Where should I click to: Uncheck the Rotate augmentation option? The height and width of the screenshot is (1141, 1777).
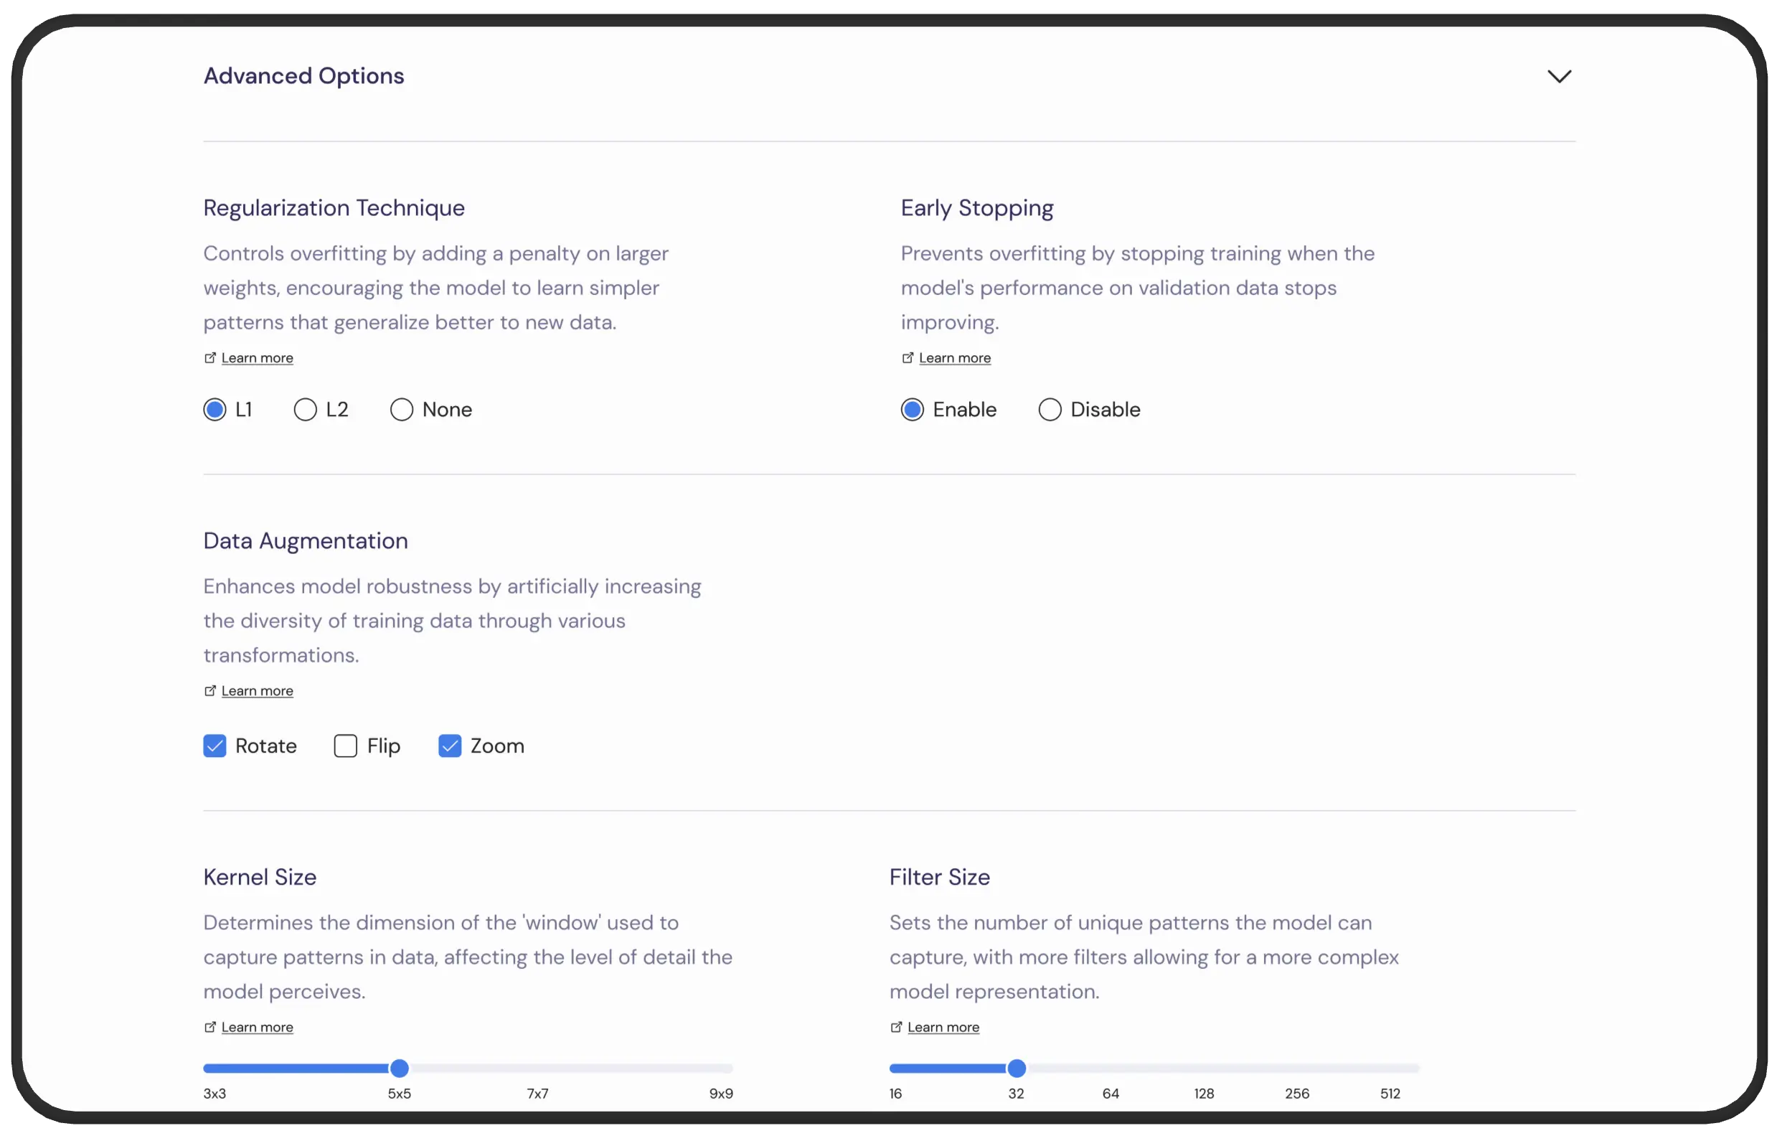coord(215,746)
